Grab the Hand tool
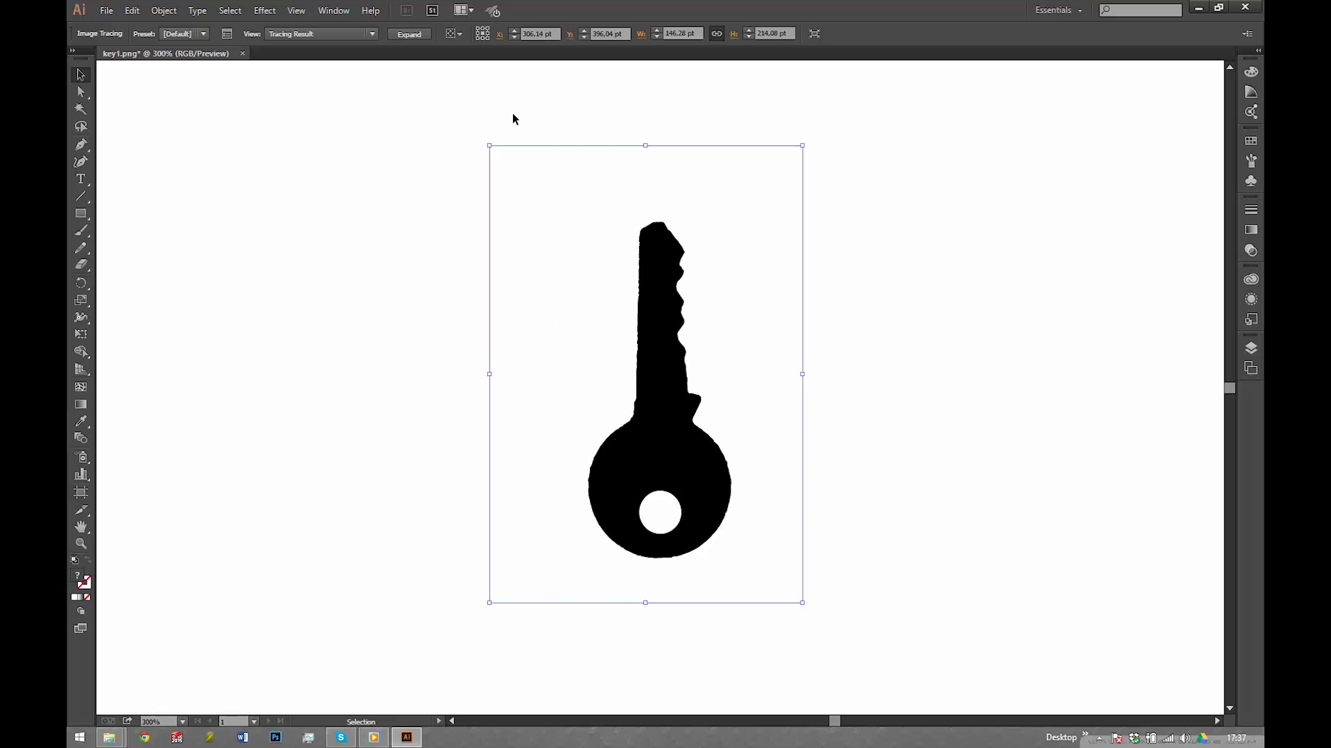Image resolution: width=1331 pixels, height=748 pixels. point(80,526)
